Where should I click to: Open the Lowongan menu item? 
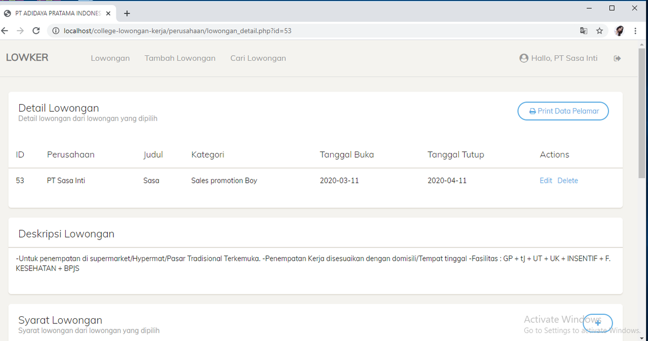pyautogui.click(x=110, y=58)
